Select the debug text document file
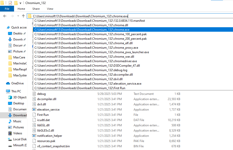This screenshot has height=150, width=233. point(41,94)
